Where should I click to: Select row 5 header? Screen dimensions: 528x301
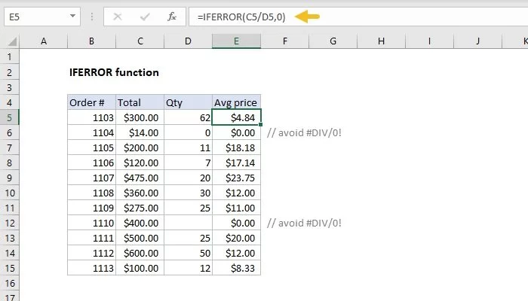pyautogui.click(x=9, y=117)
